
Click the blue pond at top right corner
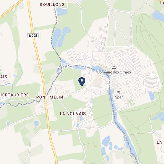click(158, 16)
